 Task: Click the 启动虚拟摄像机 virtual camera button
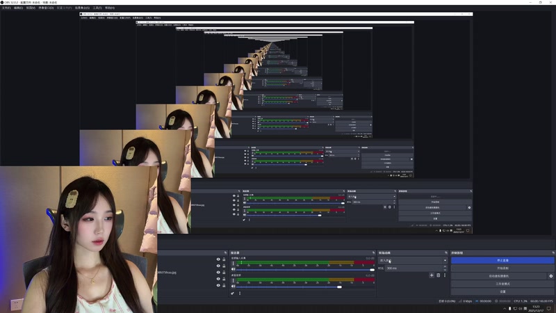tap(499, 275)
